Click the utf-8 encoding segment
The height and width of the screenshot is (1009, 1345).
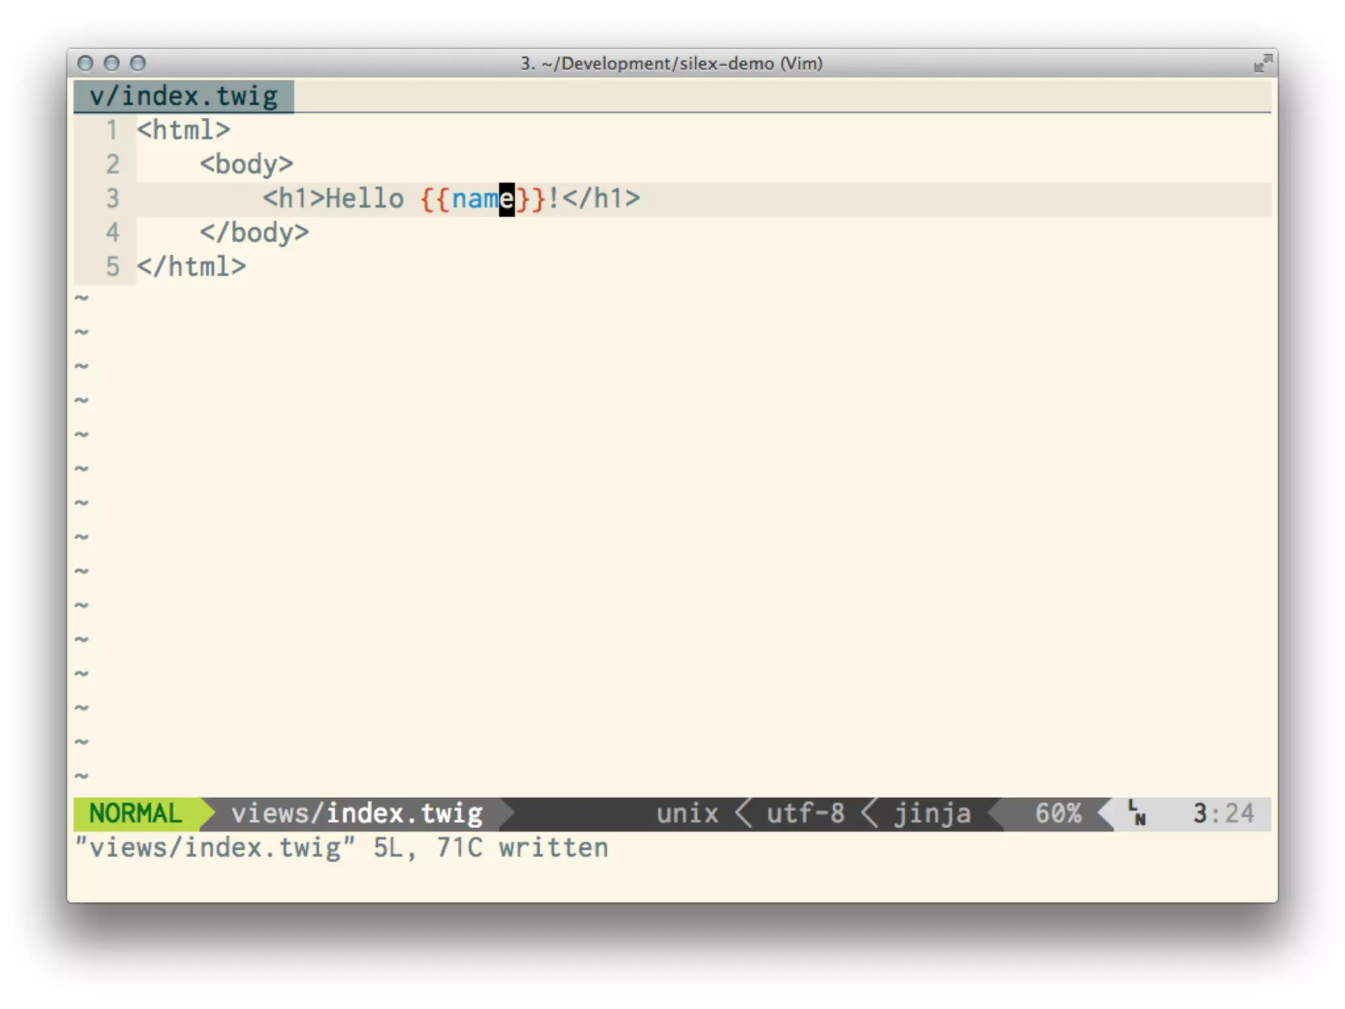click(x=805, y=813)
